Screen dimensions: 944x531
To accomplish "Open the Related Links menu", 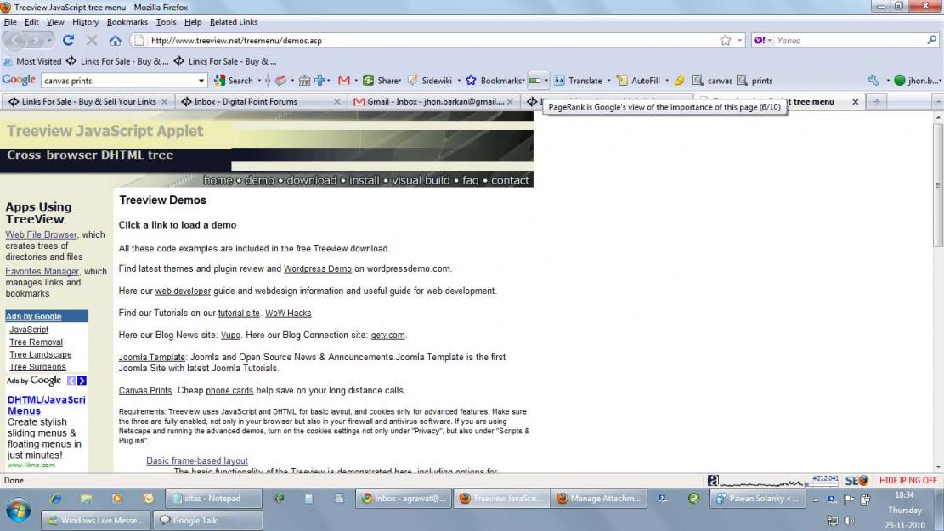I will click(x=234, y=22).
